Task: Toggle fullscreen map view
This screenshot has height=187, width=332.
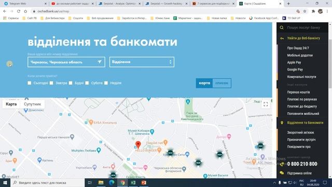Action: (266, 104)
